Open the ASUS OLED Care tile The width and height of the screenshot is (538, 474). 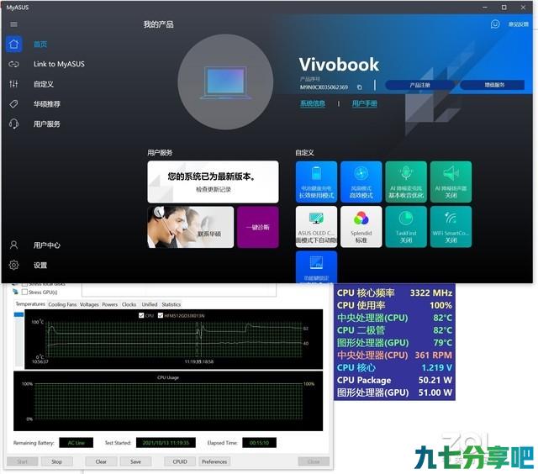(x=316, y=227)
